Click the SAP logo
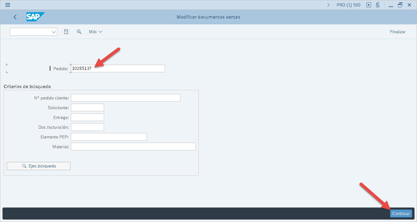The image size is (417, 222). coord(35,17)
